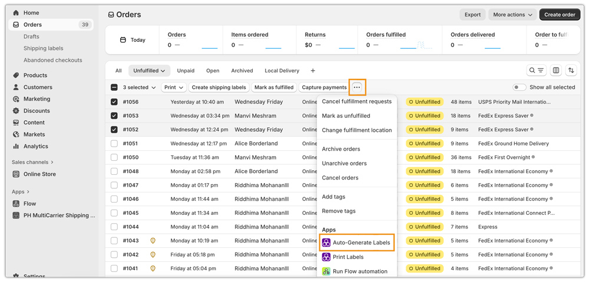Viewport: 589px width, 282px height.
Task: Click the three-dots more actions icon
Action: 357,87
